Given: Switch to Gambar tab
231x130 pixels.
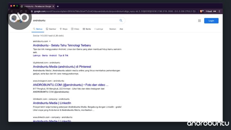Looking at the screenshot, I should point(51,29).
